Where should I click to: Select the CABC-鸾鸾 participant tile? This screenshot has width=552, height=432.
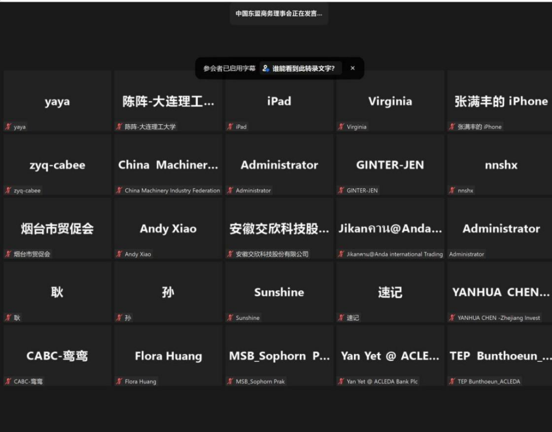[x=57, y=356]
